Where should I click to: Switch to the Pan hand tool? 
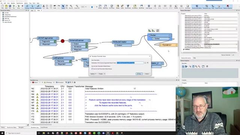(x=67, y=6)
